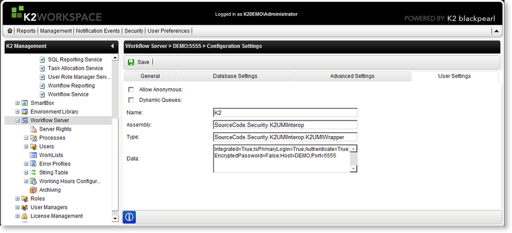This screenshot has height=233, width=512.
Task: Click the blue info icon at the bottom
Action: coord(129,217)
